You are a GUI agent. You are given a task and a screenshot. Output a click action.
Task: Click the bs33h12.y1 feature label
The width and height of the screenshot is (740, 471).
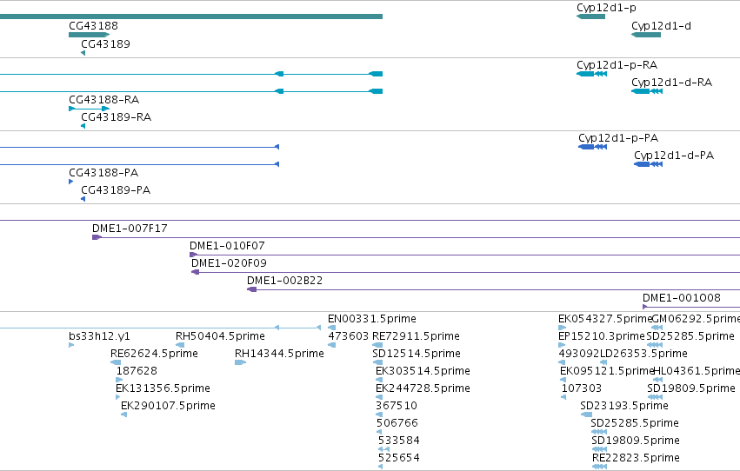click(100, 336)
